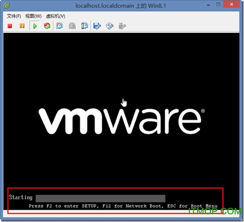Viewport: 244px width, 222px height.
Task: Click the console window icon in title bar
Action: click(6, 6)
